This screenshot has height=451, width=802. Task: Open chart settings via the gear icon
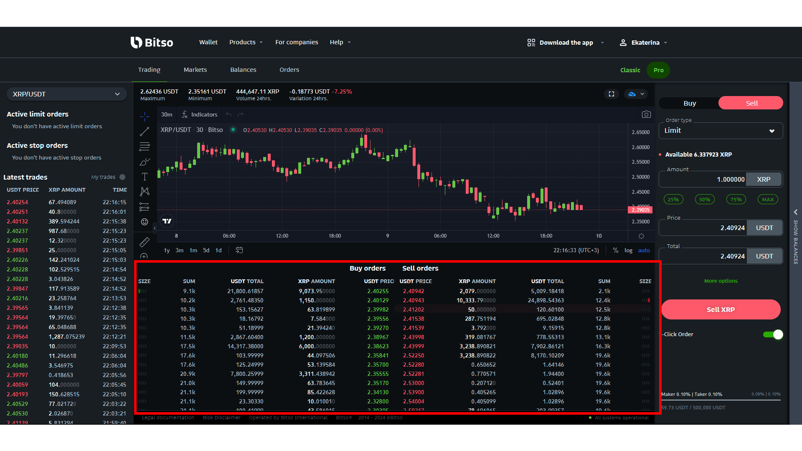pos(642,236)
